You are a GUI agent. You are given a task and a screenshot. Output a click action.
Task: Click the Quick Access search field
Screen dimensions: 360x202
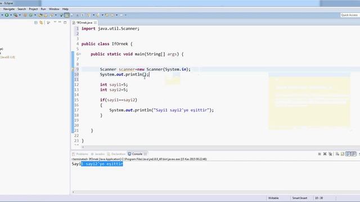pyautogui.click(x=349, y=15)
